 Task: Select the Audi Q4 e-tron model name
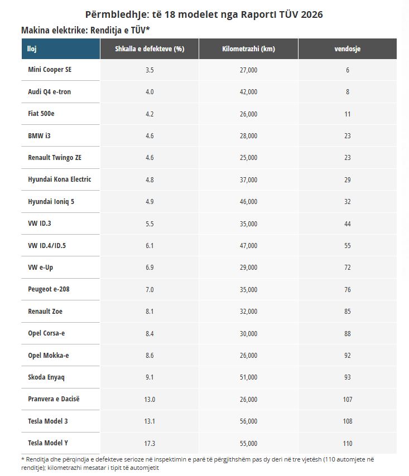(50, 91)
